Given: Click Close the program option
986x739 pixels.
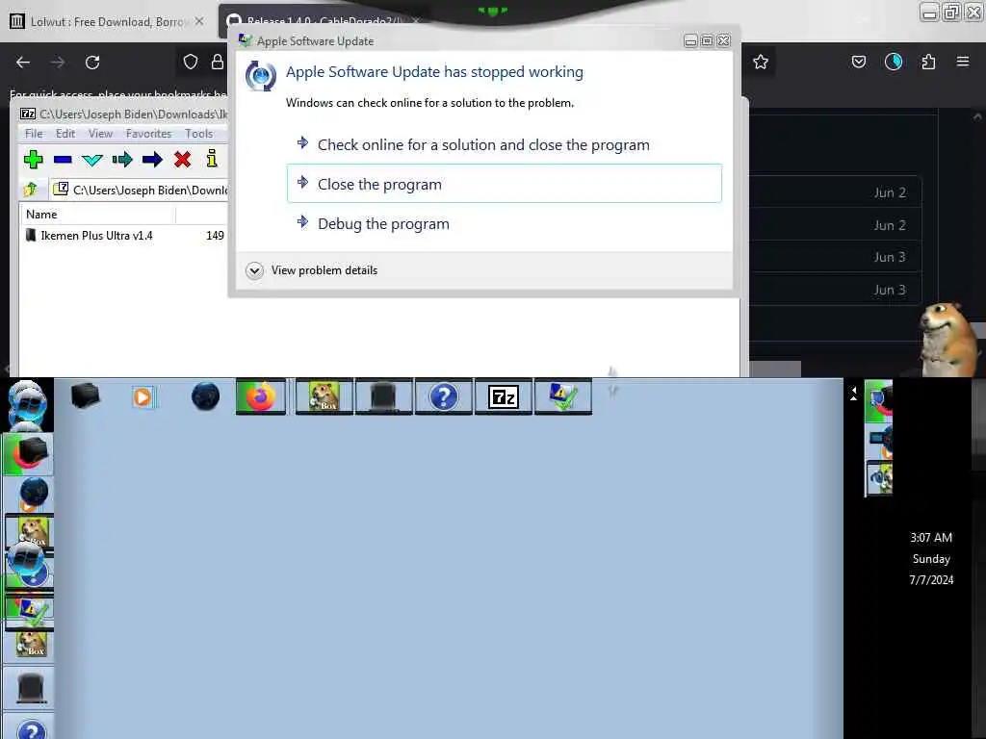Looking at the screenshot, I should pyautogui.click(x=504, y=184).
